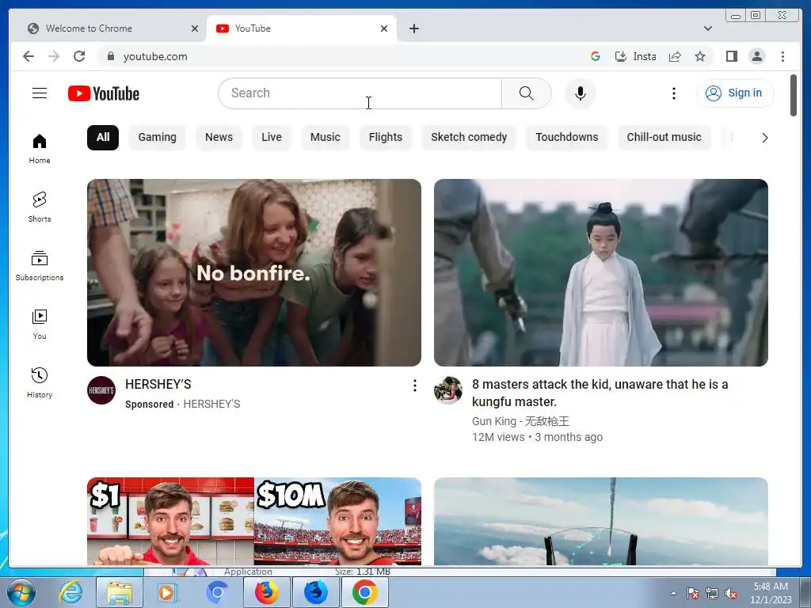Screen dimensions: 811x608
Task: Open the sky clouds video thumbnail
Action: click(601, 521)
